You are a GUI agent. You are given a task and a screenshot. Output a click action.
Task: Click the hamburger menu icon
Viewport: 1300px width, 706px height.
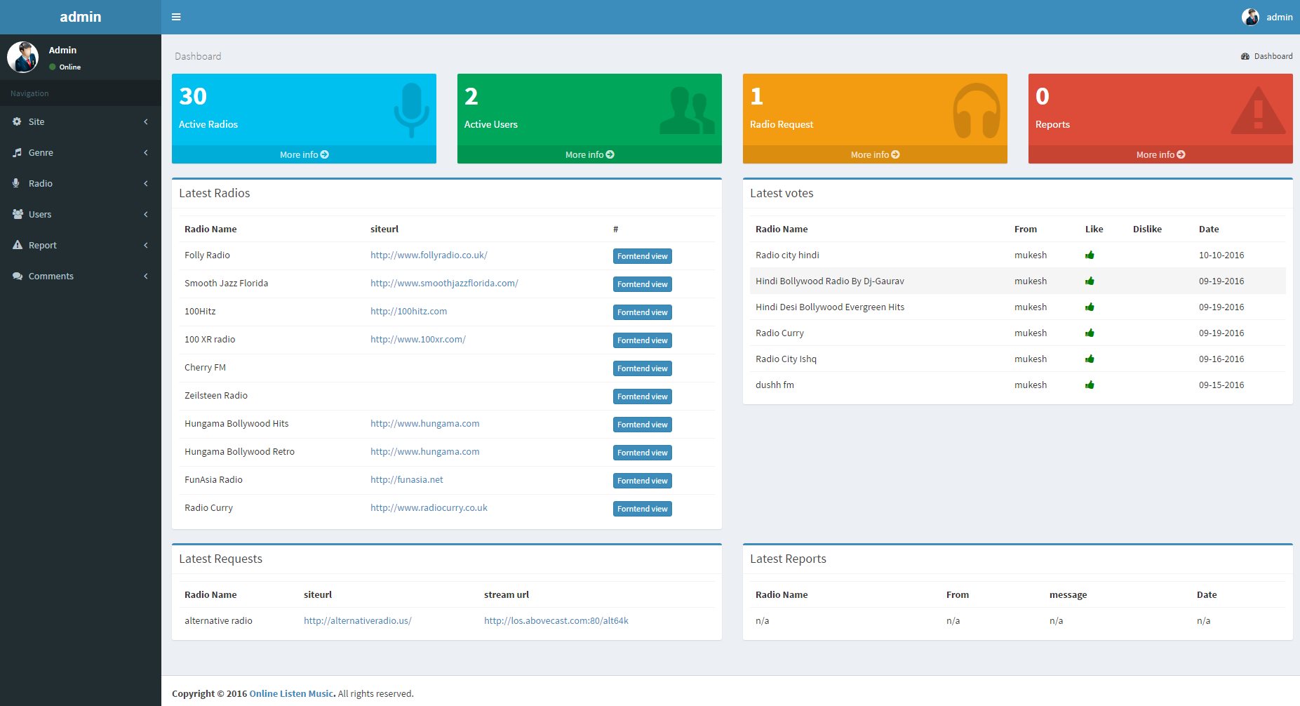pyautogui.click(x=176, y=16)
